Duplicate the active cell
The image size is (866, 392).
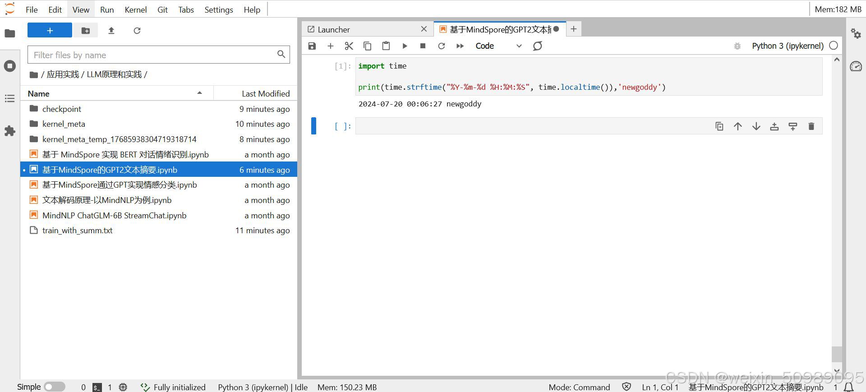point(719,126)
